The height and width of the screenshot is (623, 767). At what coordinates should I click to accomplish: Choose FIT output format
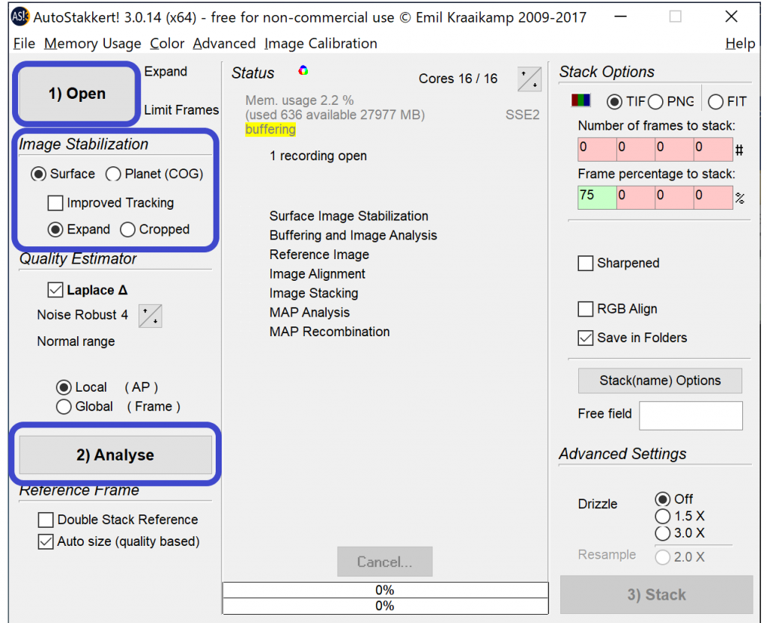[x=727, y=102]
